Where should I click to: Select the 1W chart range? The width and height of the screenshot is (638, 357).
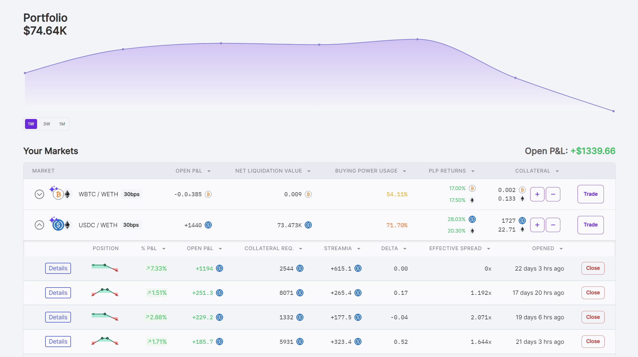[31, 124]
